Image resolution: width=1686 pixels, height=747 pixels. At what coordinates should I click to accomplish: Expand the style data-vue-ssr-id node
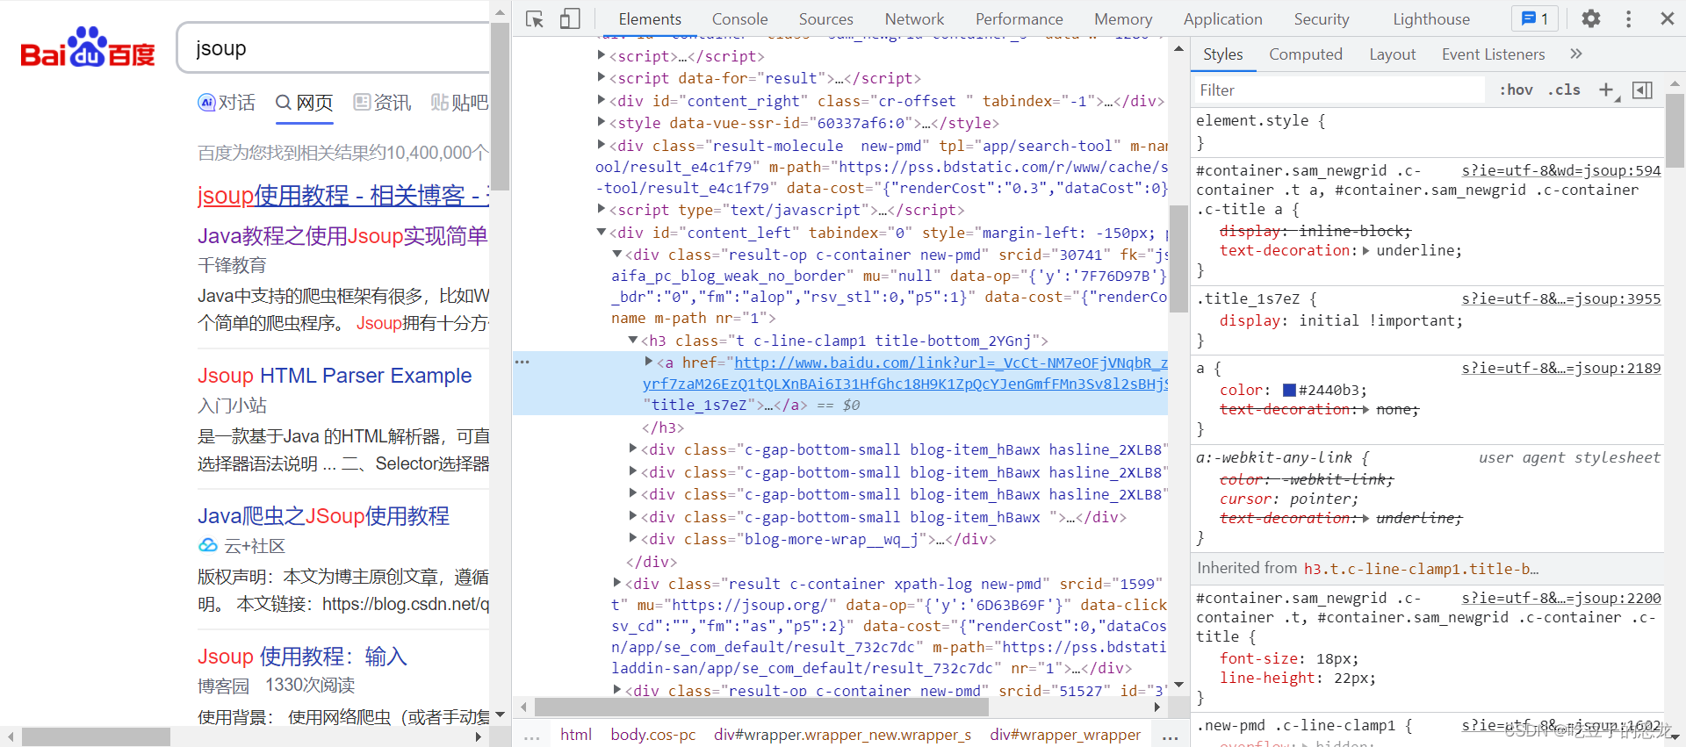(x=602, y=122)
